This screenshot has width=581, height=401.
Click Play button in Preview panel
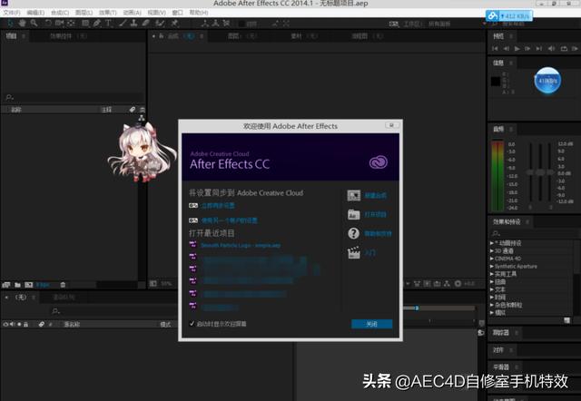[x=517, y=48]
